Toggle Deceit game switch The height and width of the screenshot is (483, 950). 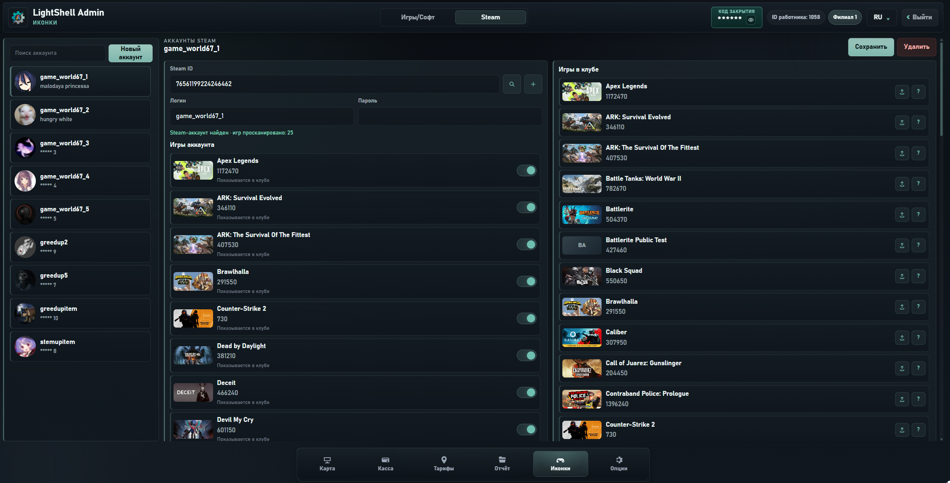tap(526, 392)
